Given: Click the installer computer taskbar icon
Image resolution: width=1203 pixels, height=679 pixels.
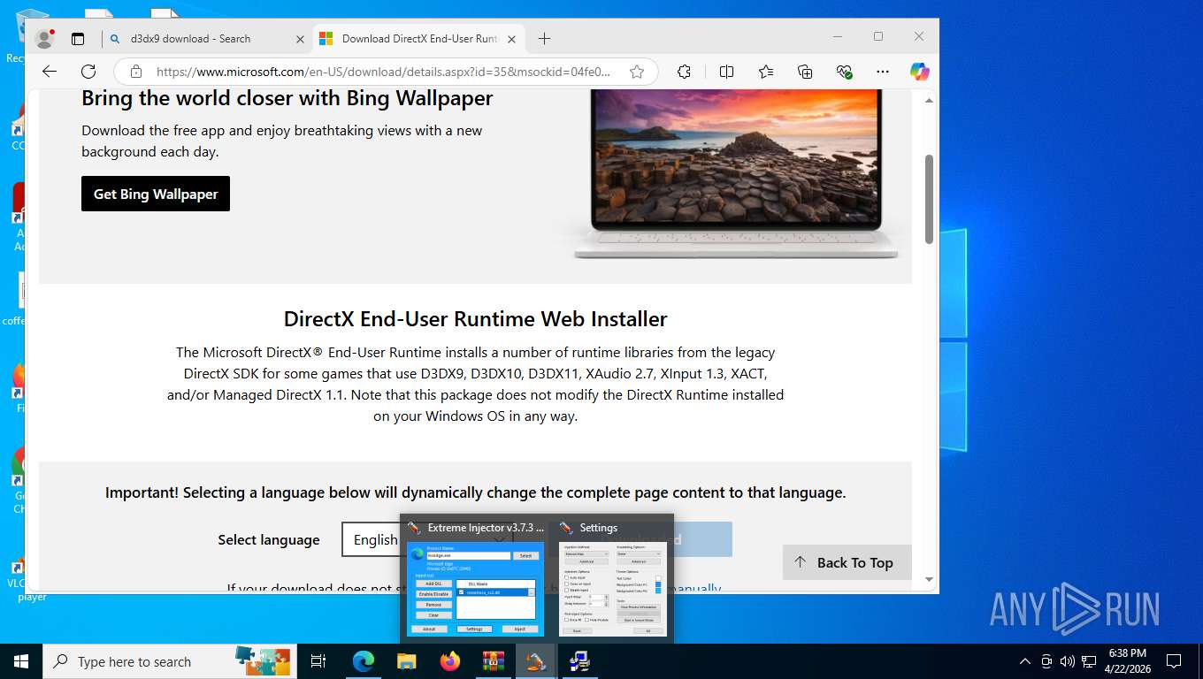Looking at the screenshot, I should 579,661.
